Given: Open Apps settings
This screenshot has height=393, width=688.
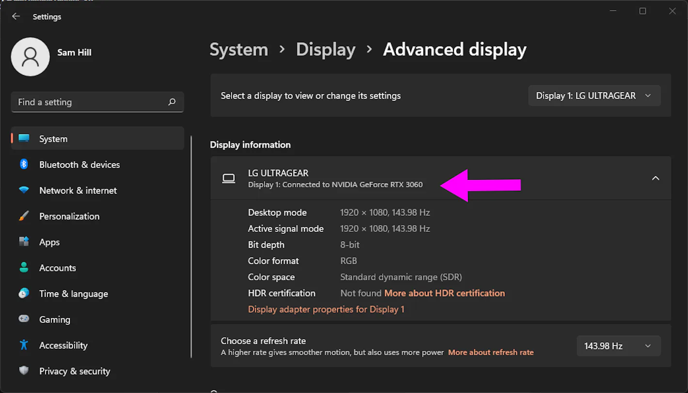Looking at the screenshot, I should (x=97, y=242).
